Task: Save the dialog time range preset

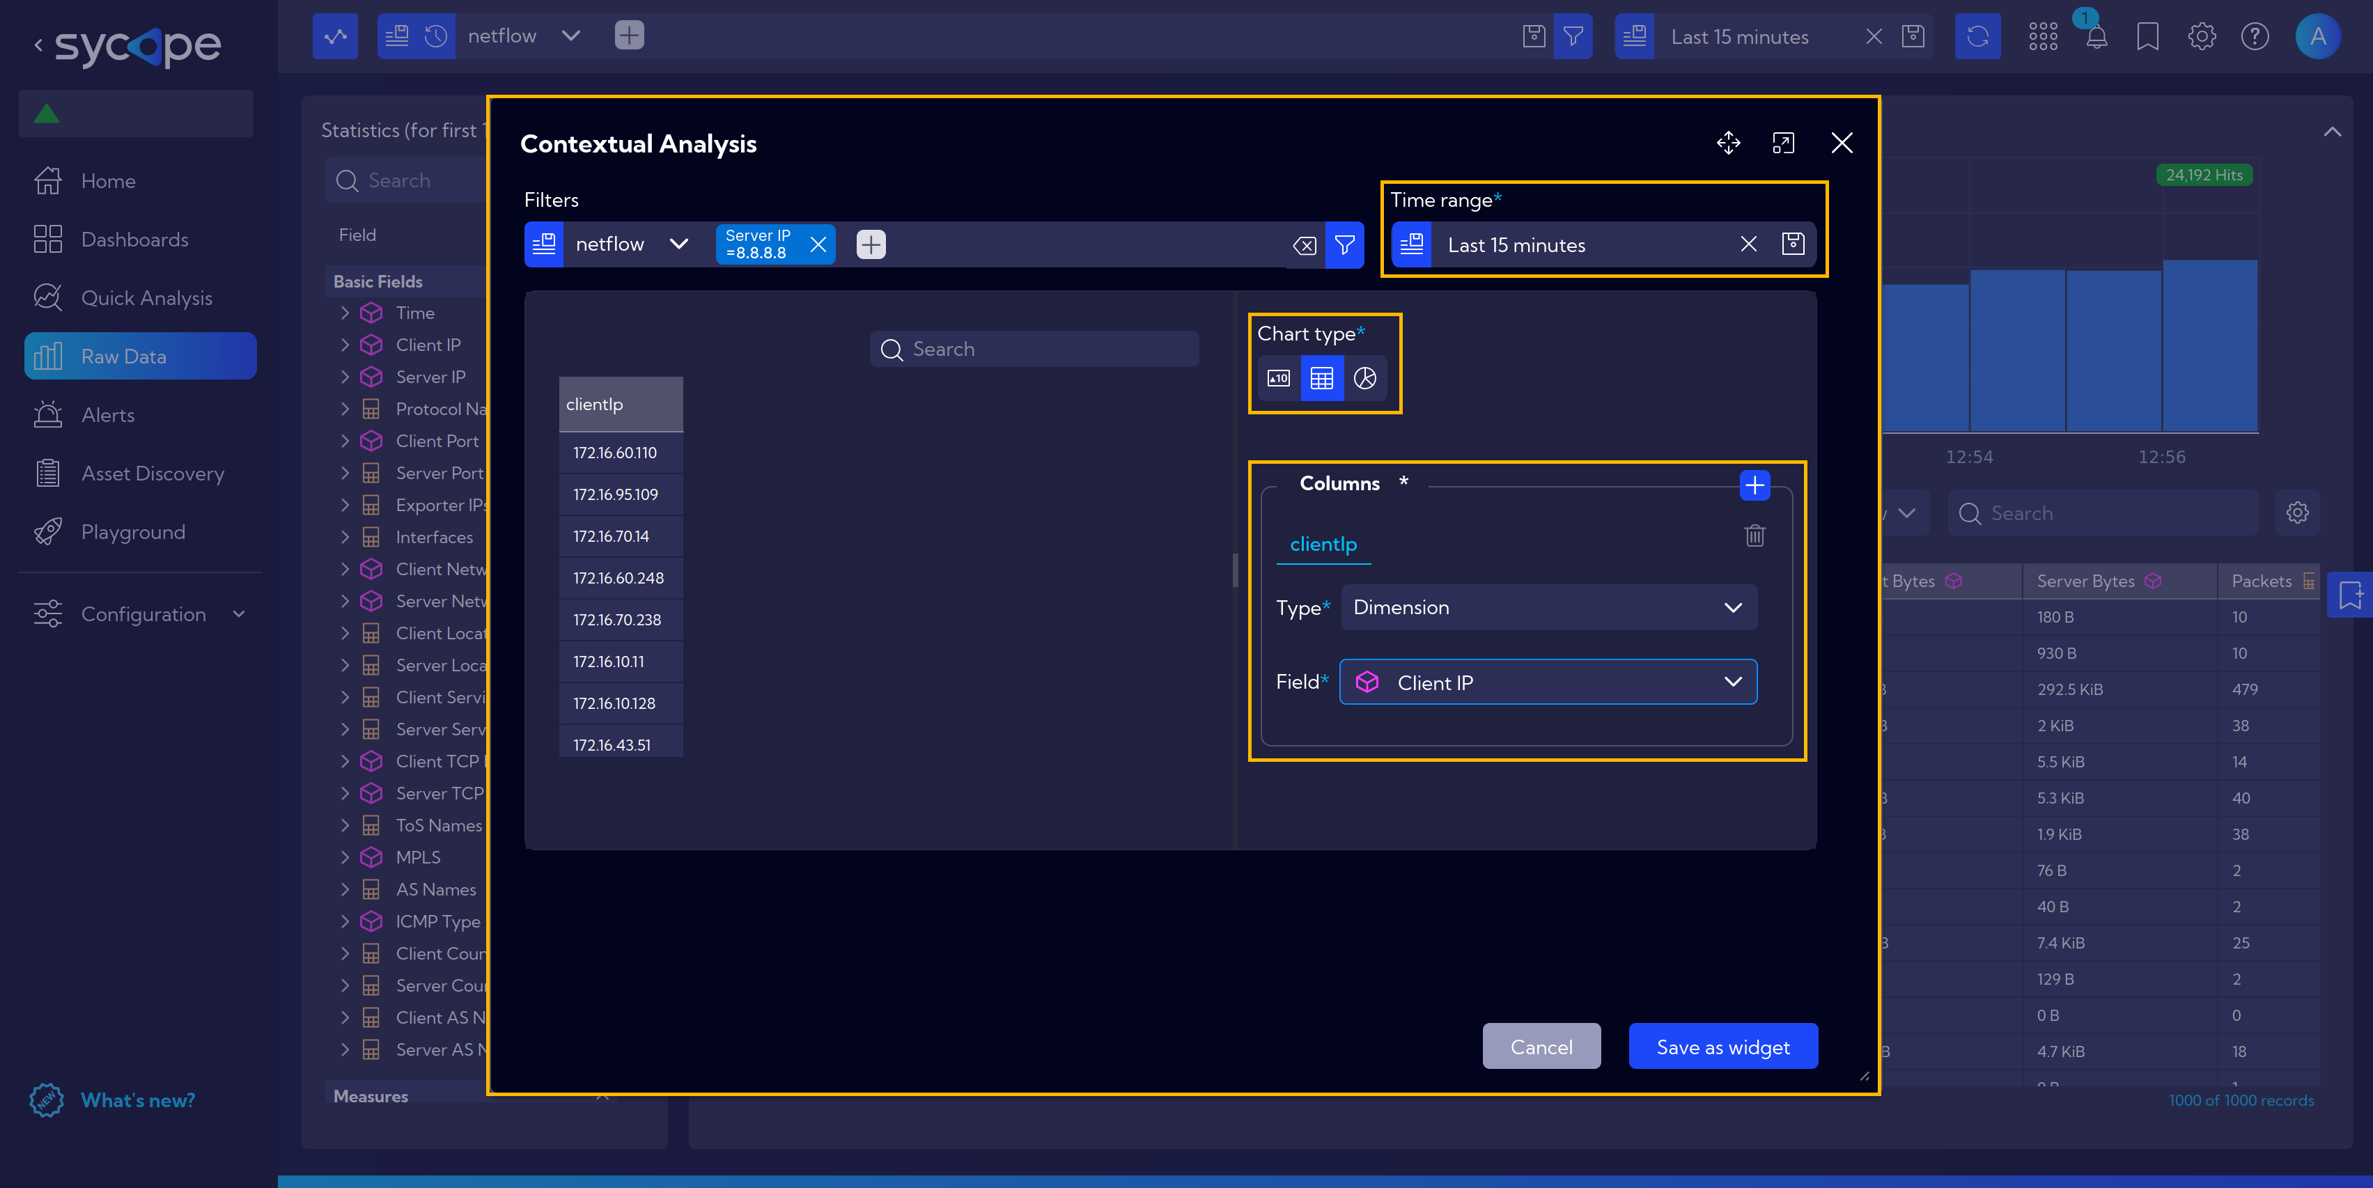Action: (x=1793, y=243)
